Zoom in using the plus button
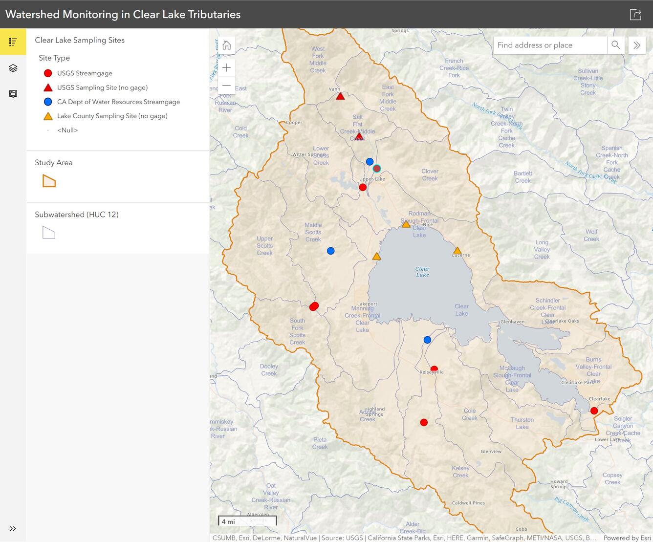653x542 pixels. click(226, 67)
